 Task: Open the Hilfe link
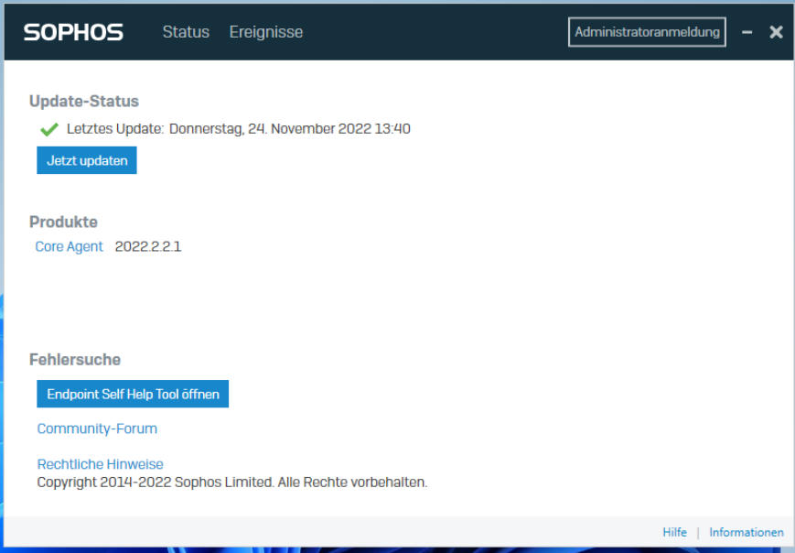tap(675, 532)
